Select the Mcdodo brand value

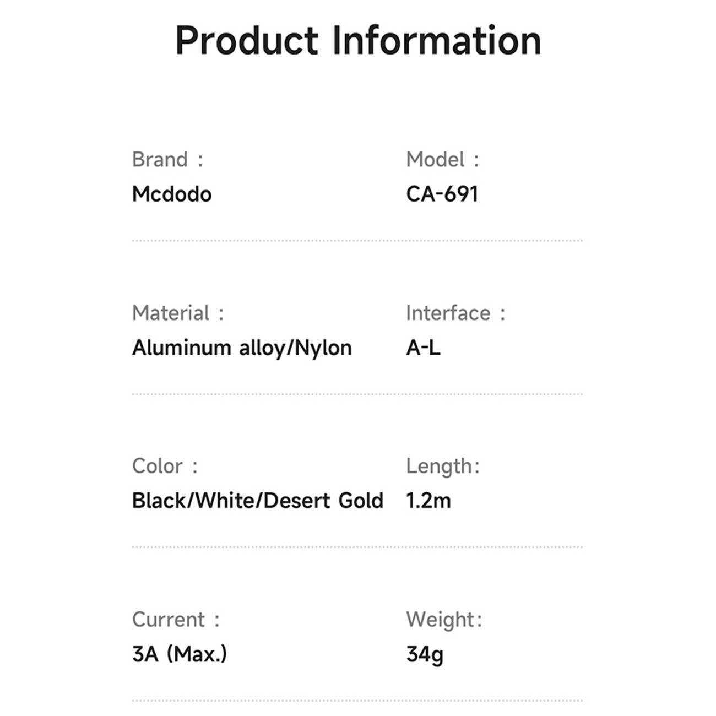click(172, 194)
